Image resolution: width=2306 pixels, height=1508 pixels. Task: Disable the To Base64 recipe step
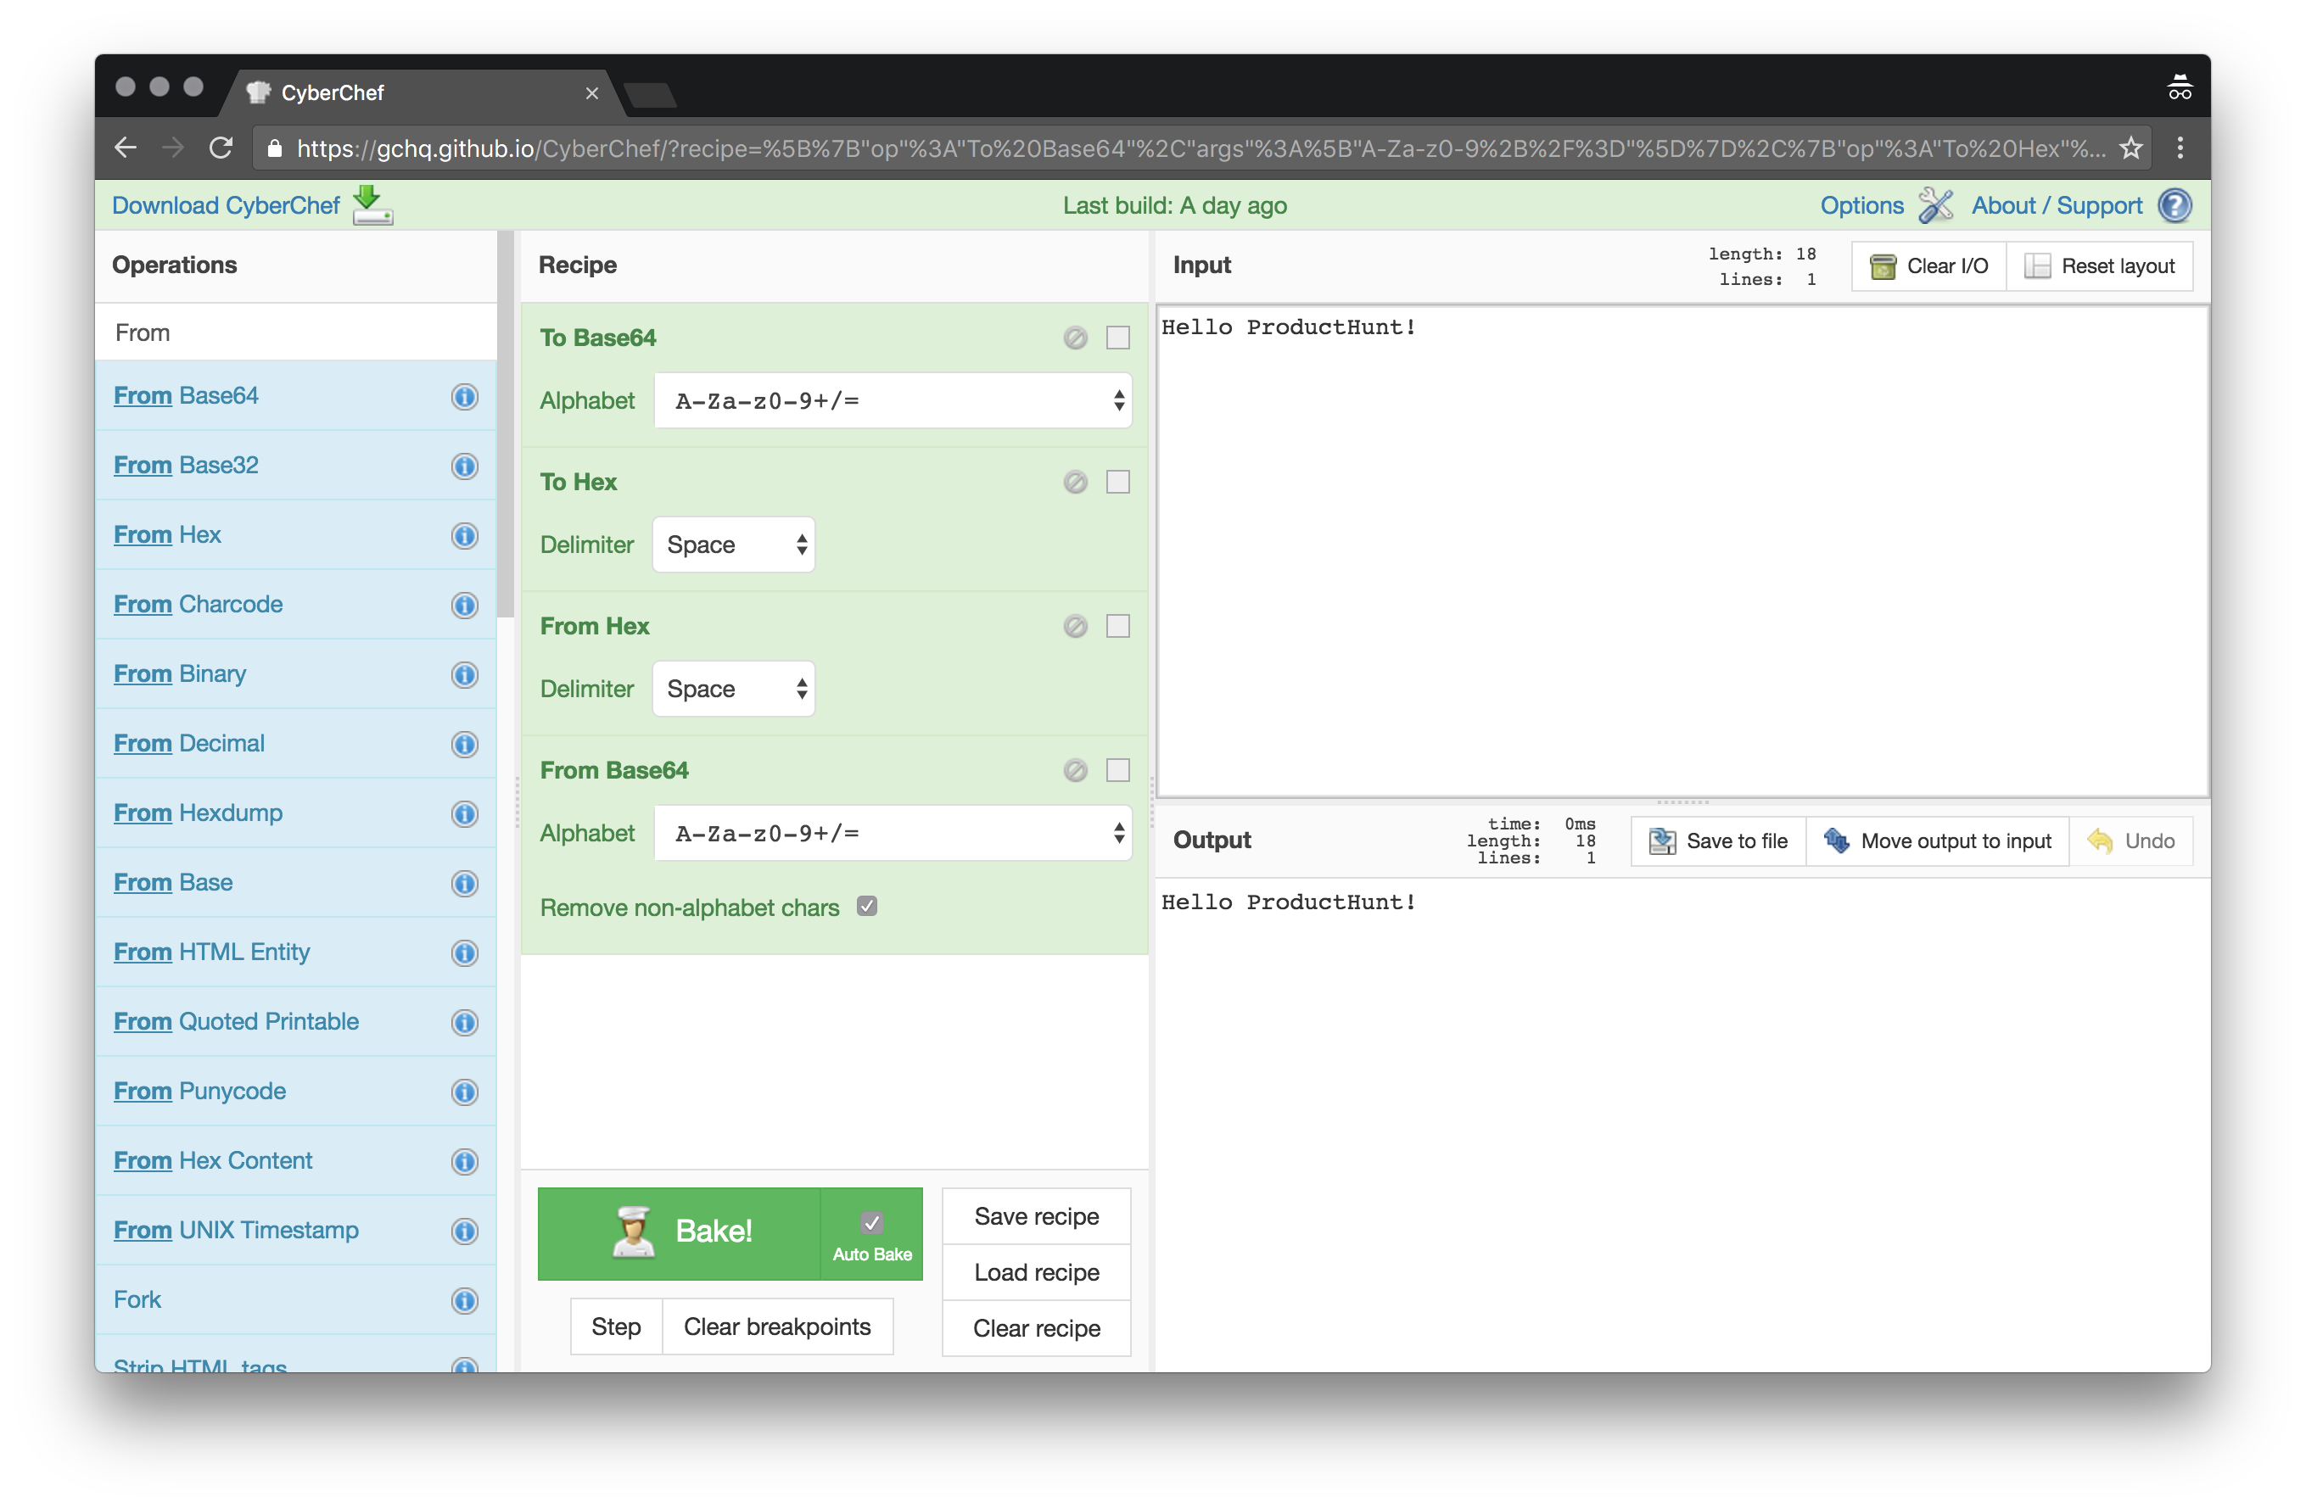click(x=1074, y=338)
